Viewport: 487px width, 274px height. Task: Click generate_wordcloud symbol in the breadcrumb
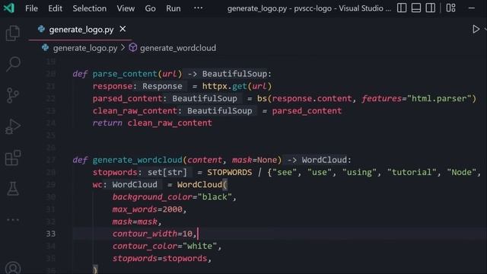(178, 48)
